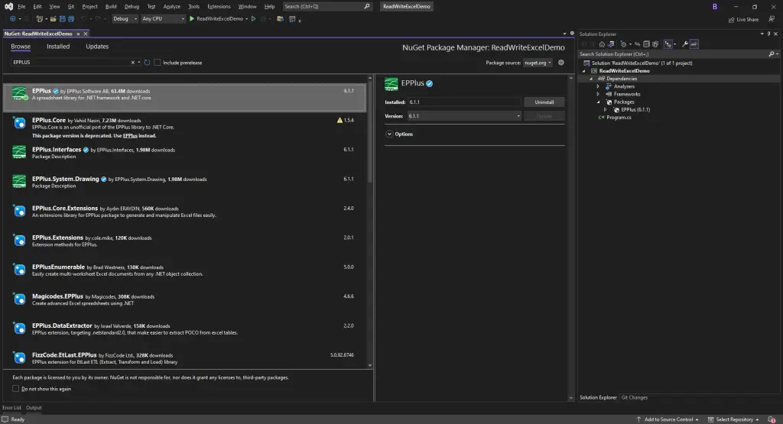Viewport: 783px width, 424px height.
Task: Open the Error List tab
Action: (11, 407)
